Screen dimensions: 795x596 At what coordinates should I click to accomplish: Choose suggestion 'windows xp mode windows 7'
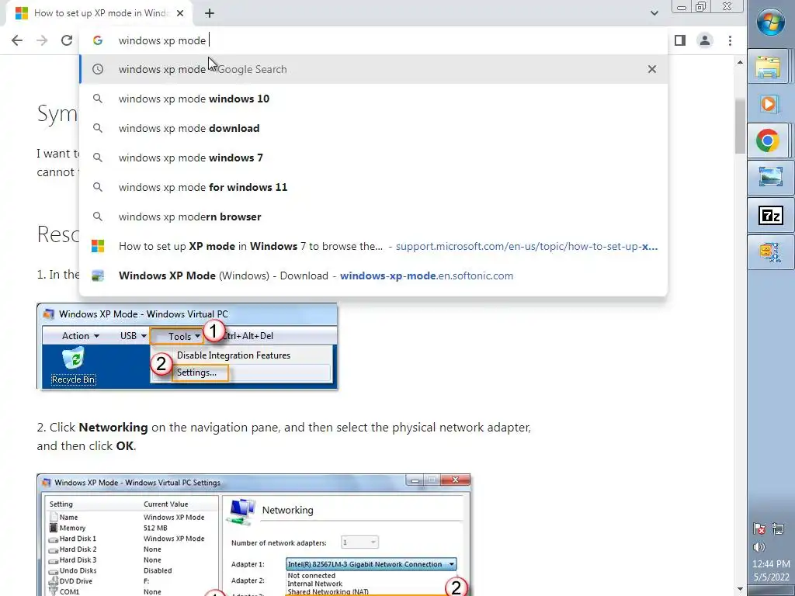point(373,158)
